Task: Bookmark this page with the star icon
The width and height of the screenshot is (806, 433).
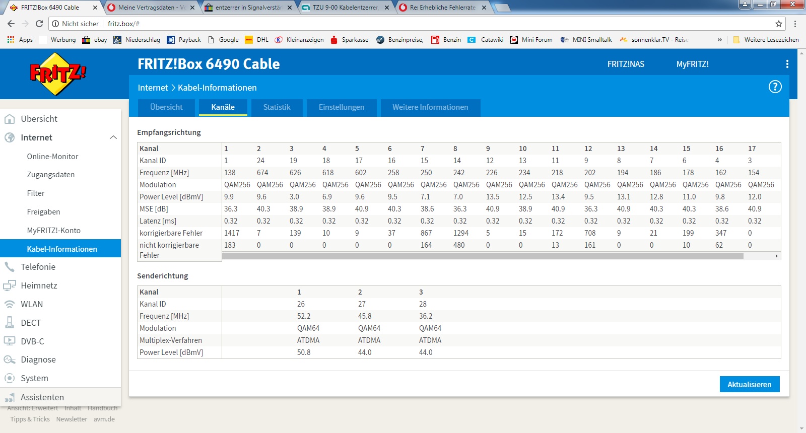Action: tap(779, 24)
